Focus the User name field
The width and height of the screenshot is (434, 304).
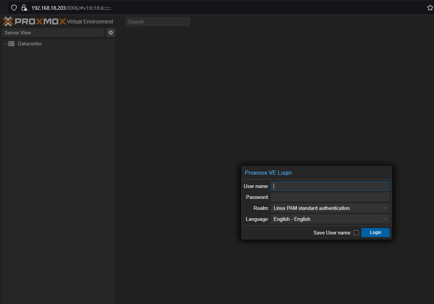pos(330,186)
